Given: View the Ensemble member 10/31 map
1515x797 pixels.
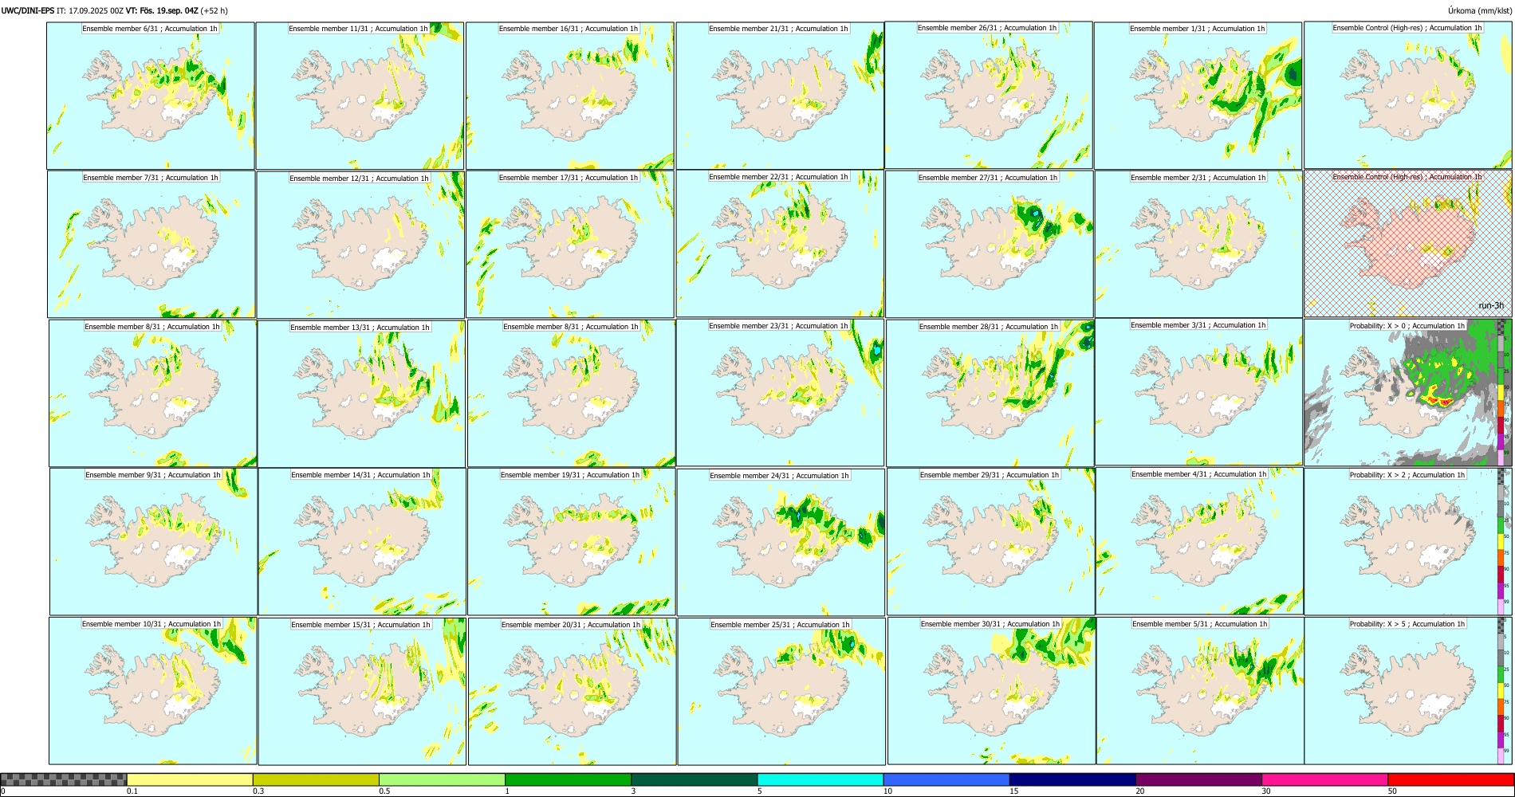Looking at the screenshot, I should (152, 691).
